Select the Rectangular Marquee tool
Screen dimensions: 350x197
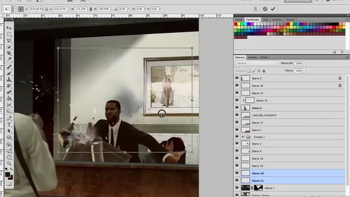[9, 34]
